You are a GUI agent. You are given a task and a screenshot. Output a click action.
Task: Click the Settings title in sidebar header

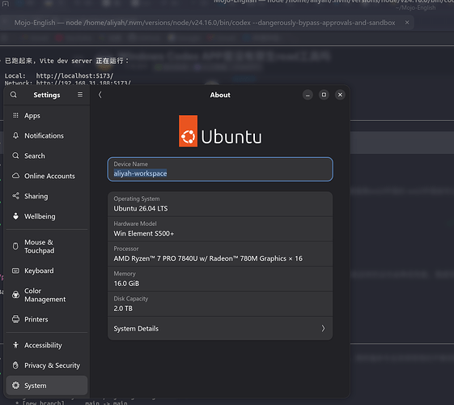pyautogui.click(x=47, y=95)
